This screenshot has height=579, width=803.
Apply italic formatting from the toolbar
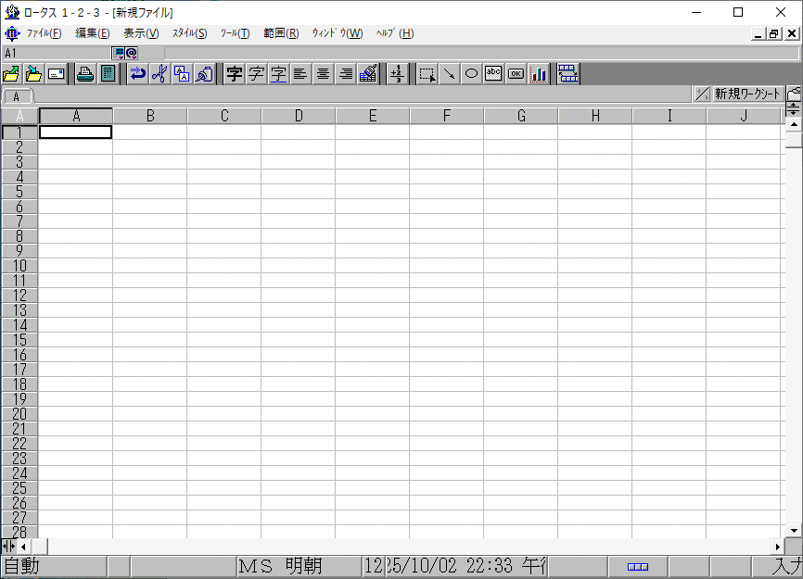[256, 74]
